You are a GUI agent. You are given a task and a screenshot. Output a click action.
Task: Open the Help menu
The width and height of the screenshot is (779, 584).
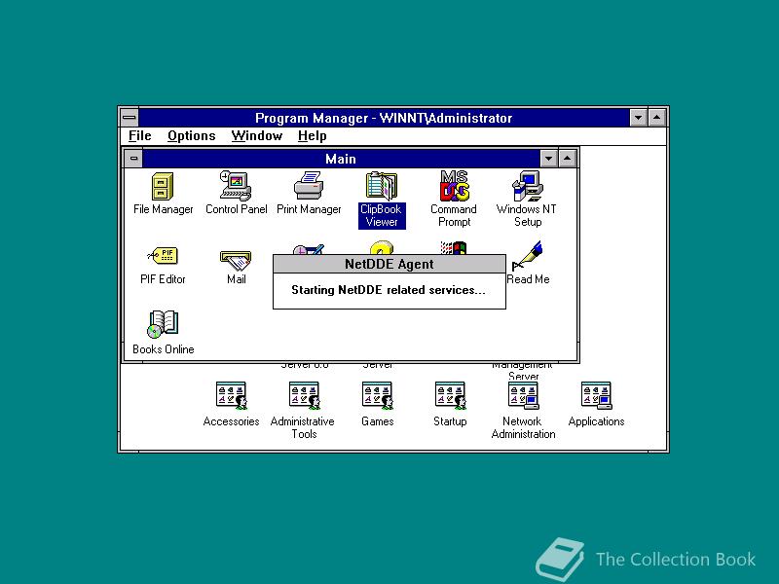(312, 135)
